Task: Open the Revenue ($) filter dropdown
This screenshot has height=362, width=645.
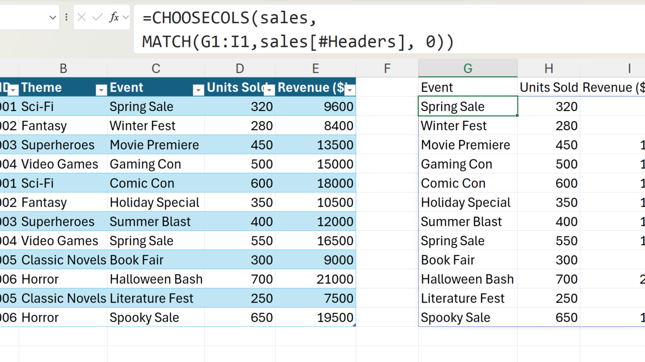Action: click(349, 90)
